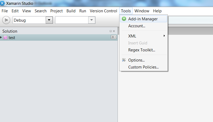Click the empty target selector field
Screen dimensions: 213x122
coord(72,20)
